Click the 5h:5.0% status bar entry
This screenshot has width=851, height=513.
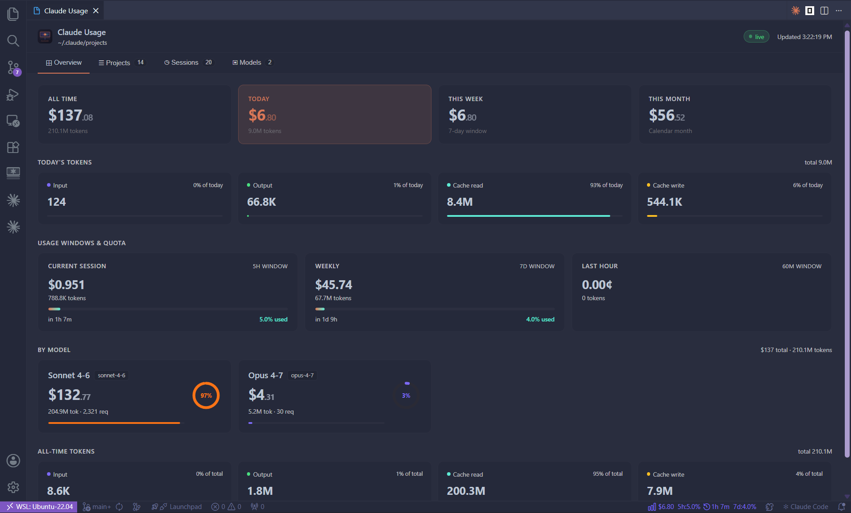pyautogui.click(x=689, y=507)
